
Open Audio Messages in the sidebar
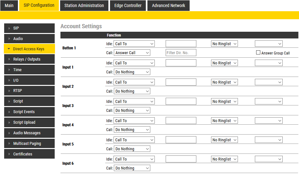27,133
